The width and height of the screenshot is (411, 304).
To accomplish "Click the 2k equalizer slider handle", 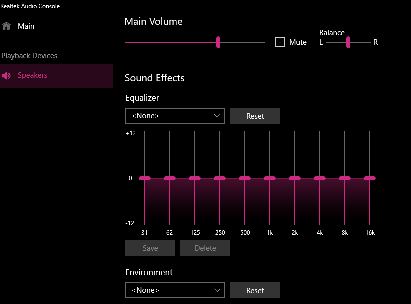I will (295, 178).
